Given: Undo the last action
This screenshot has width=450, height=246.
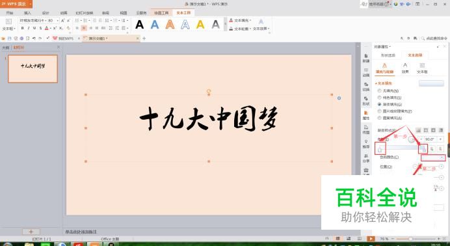Looking at the screenshot, I should coord(34,38).
